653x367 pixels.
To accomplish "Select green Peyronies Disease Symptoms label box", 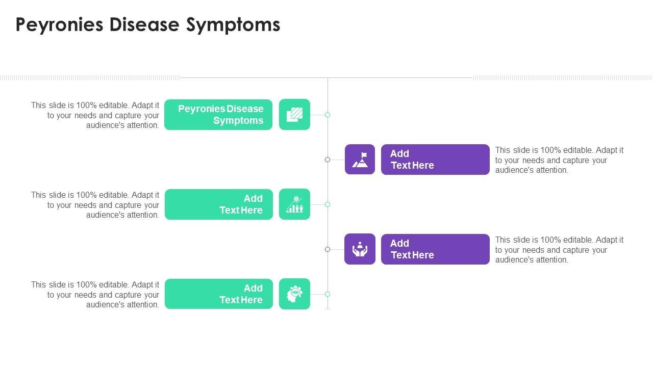I will [x=218, y=115].
